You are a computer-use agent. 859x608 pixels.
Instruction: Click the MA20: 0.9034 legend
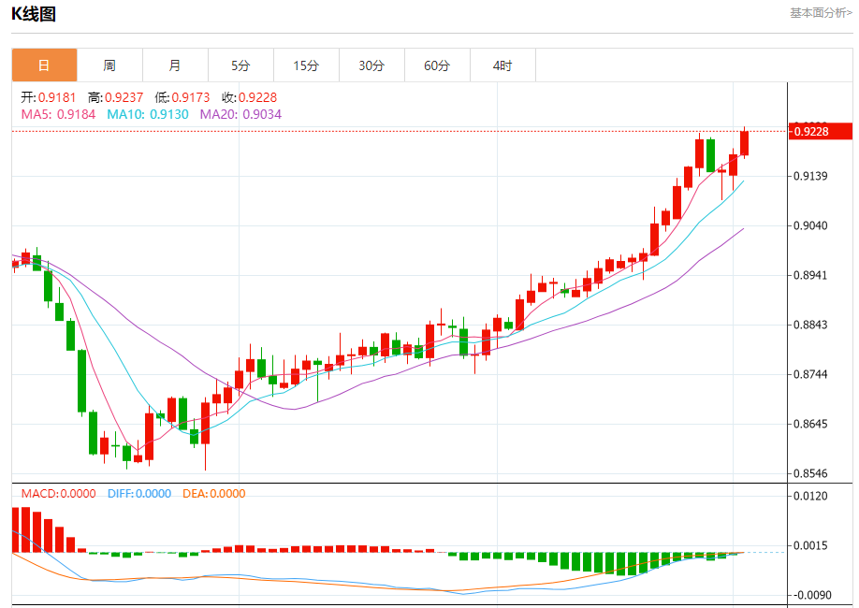[x=240, y=114]
